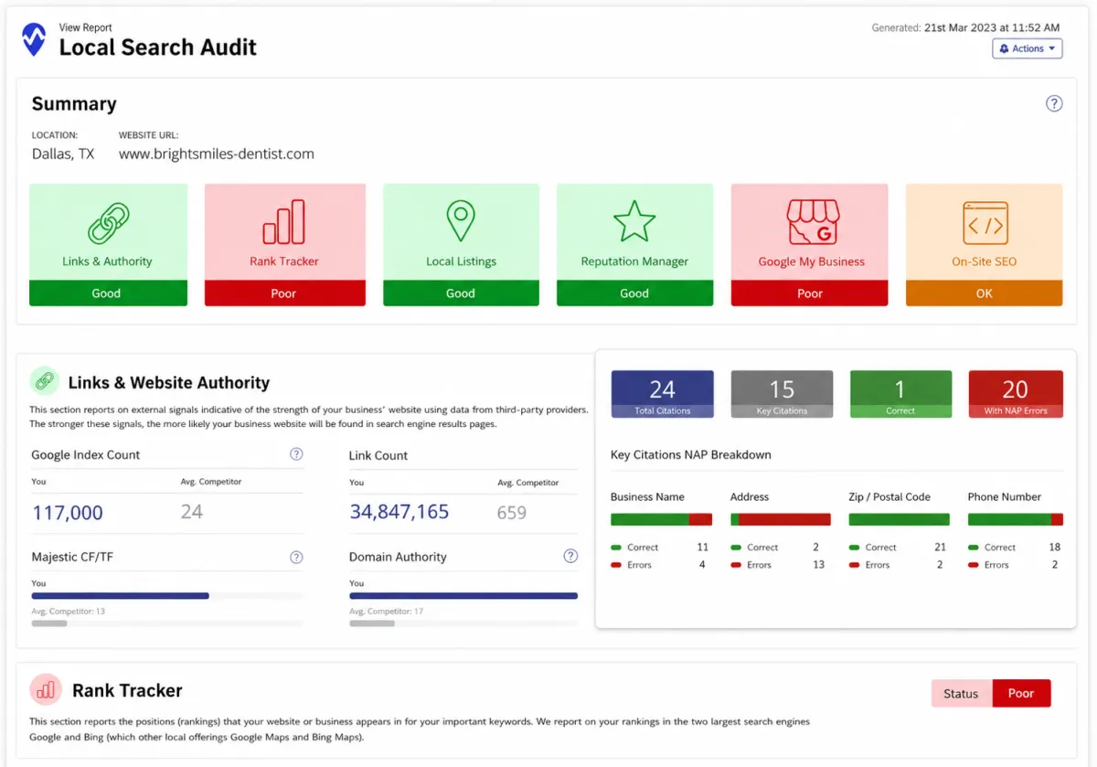Click the Links & Authority chain icon
Viewport: 1097px width, 767px height.
click(x=108, y=222)
